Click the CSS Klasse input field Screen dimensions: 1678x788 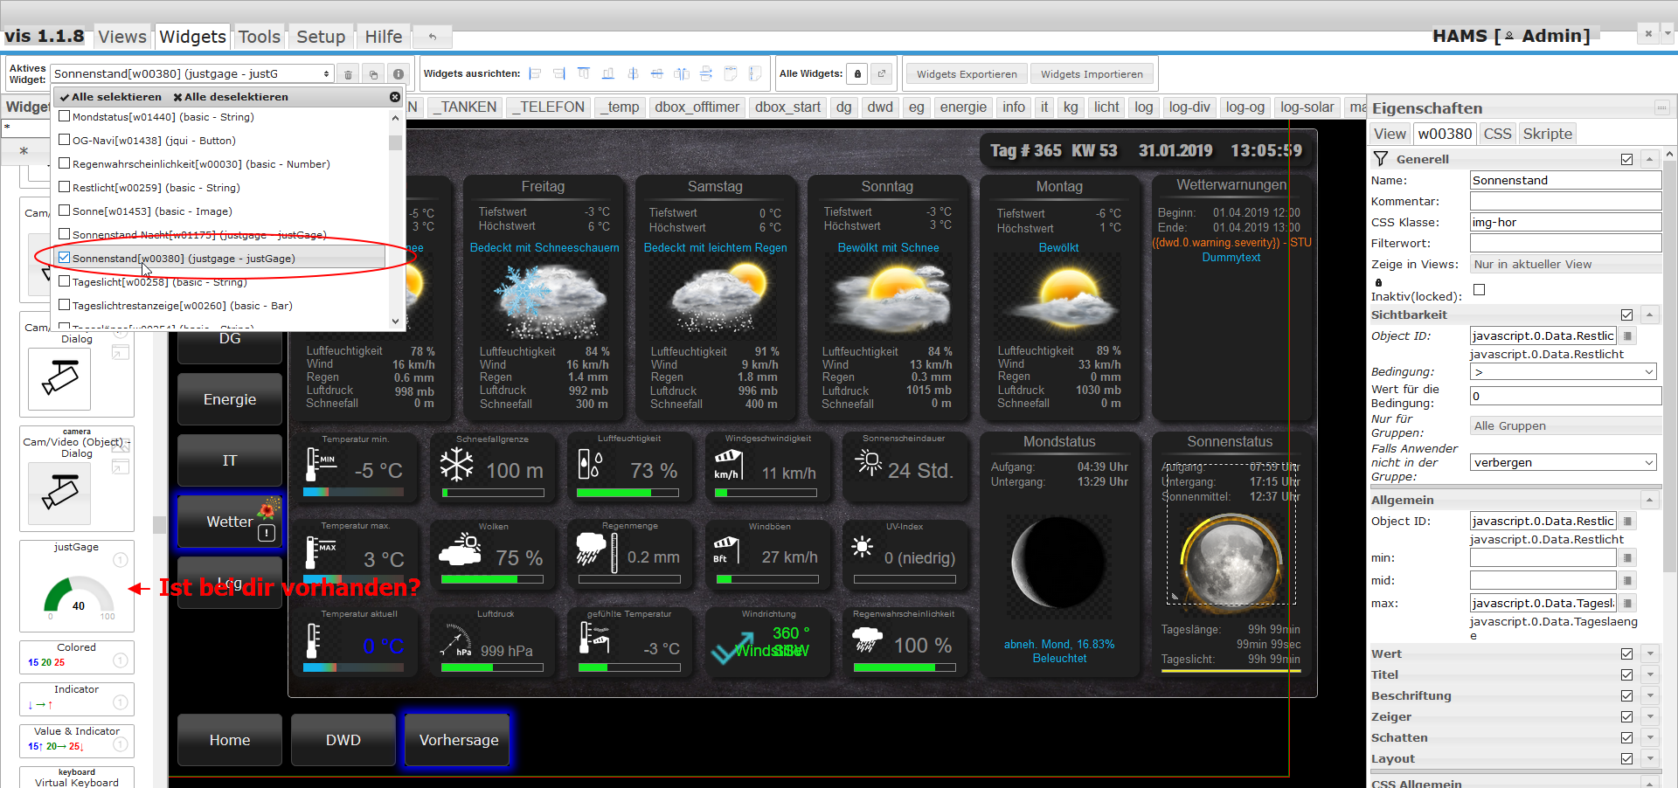pyautogui.click(x=1565, y=222)
